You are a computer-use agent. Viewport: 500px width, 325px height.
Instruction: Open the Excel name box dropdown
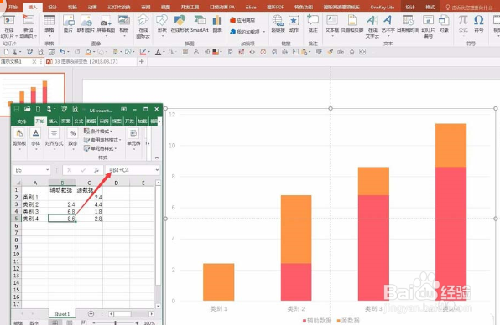(x=47, y=170)
